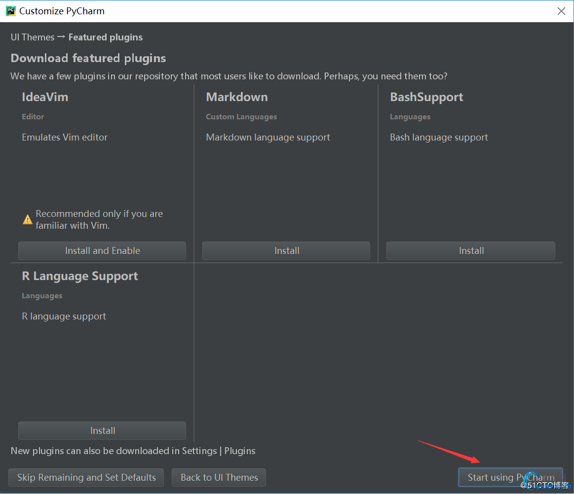Click the 'Recommended only if you are familiar' note
The height and width of the screenshot is (494, 574).
[x=99, y=219]
